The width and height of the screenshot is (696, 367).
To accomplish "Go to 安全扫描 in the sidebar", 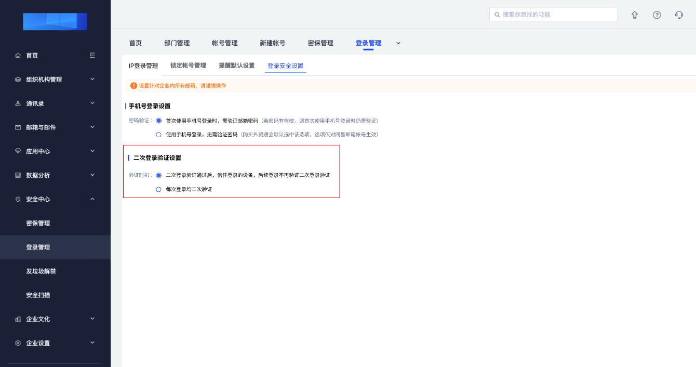I will click(x=38, y=295).
